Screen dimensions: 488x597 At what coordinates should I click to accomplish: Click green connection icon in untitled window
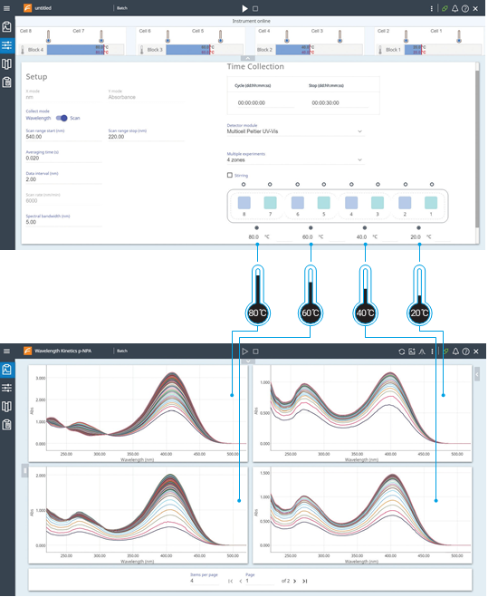pyautogui.click(x=445, y=8)
